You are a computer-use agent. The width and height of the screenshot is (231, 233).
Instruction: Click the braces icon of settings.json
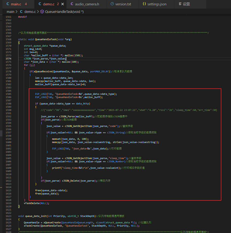[144, 4]
